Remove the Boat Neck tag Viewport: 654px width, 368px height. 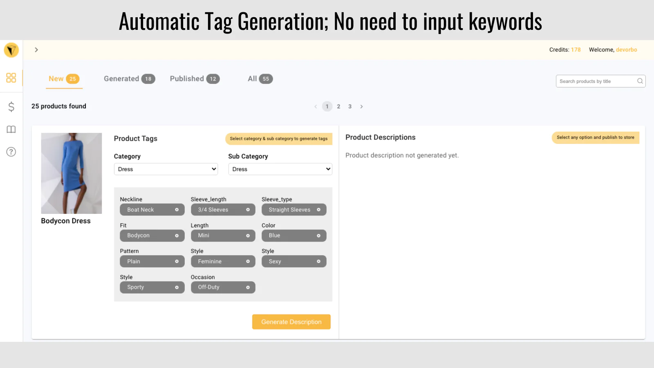click(177, 210)
